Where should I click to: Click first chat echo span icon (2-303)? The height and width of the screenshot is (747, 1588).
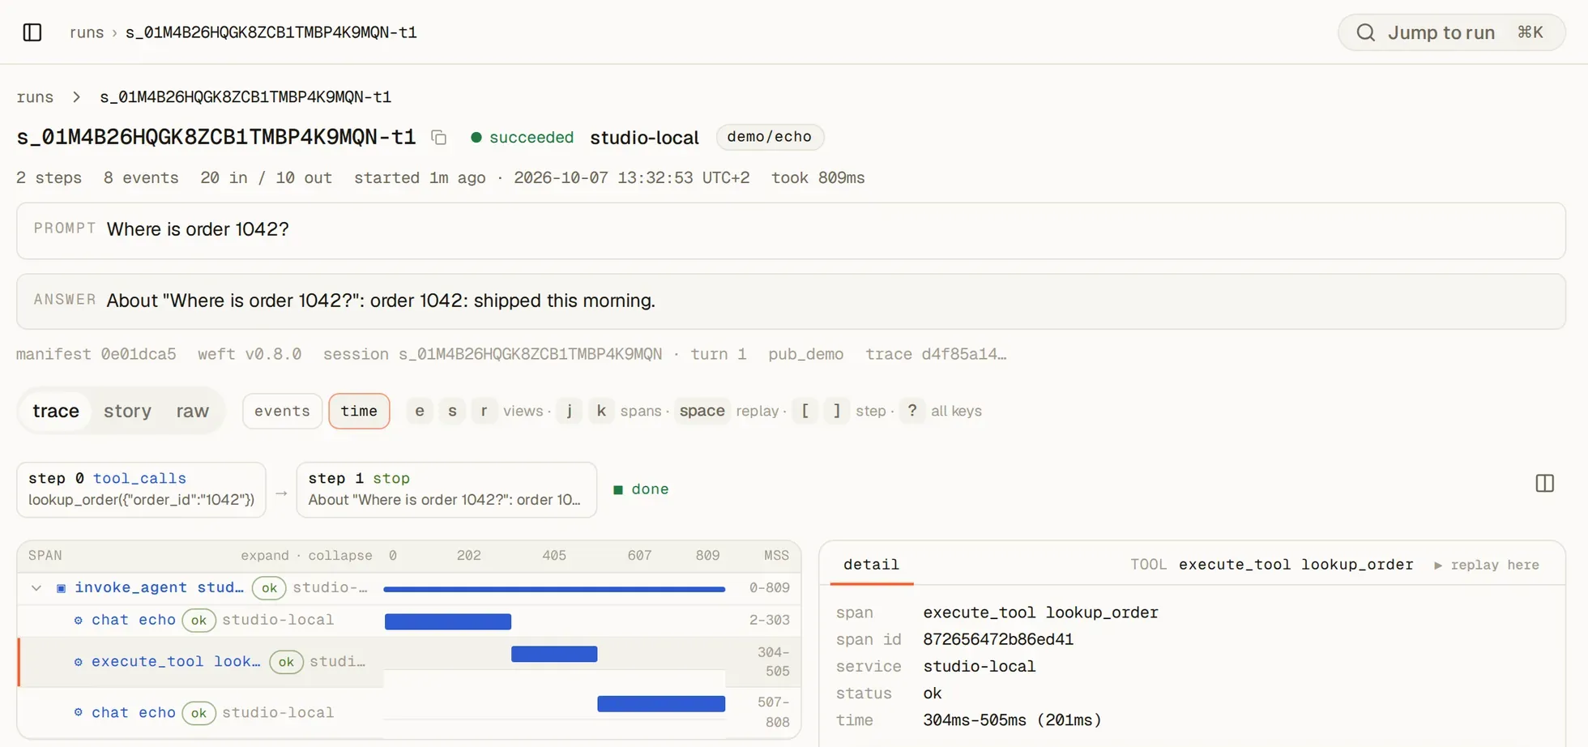[x=78, y=621]
